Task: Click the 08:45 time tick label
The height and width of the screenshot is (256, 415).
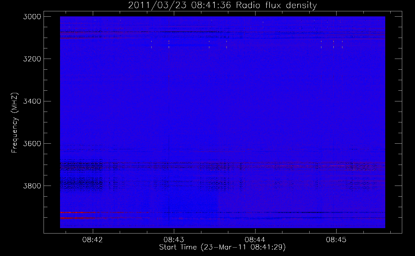Action: [336, 240]
